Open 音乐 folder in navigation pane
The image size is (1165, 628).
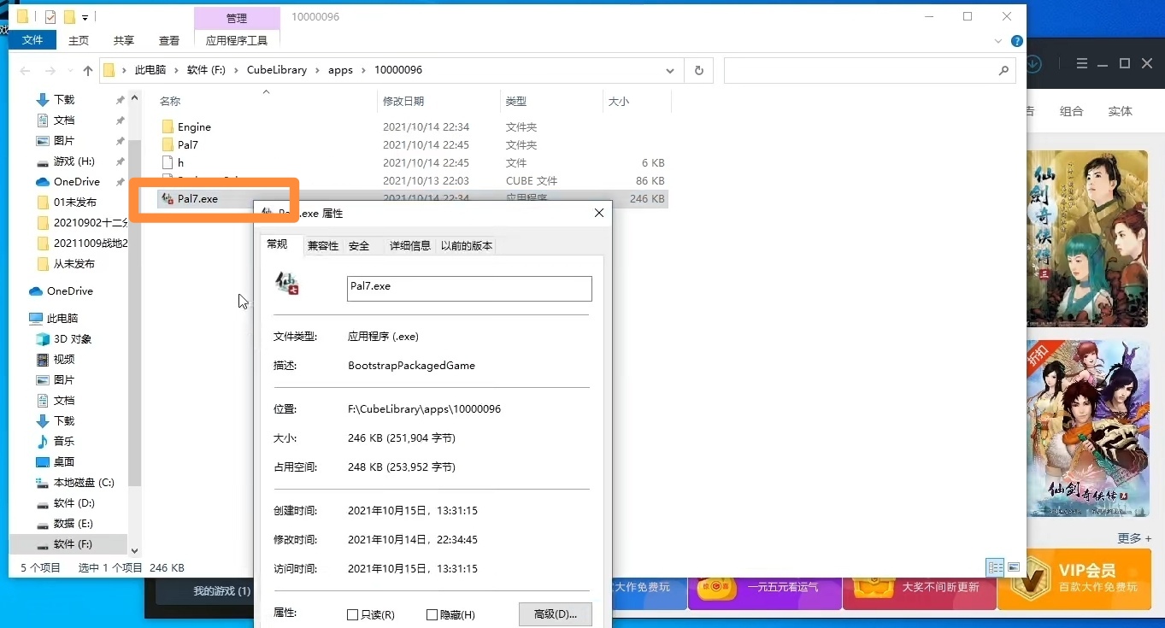tap(64, 441)
